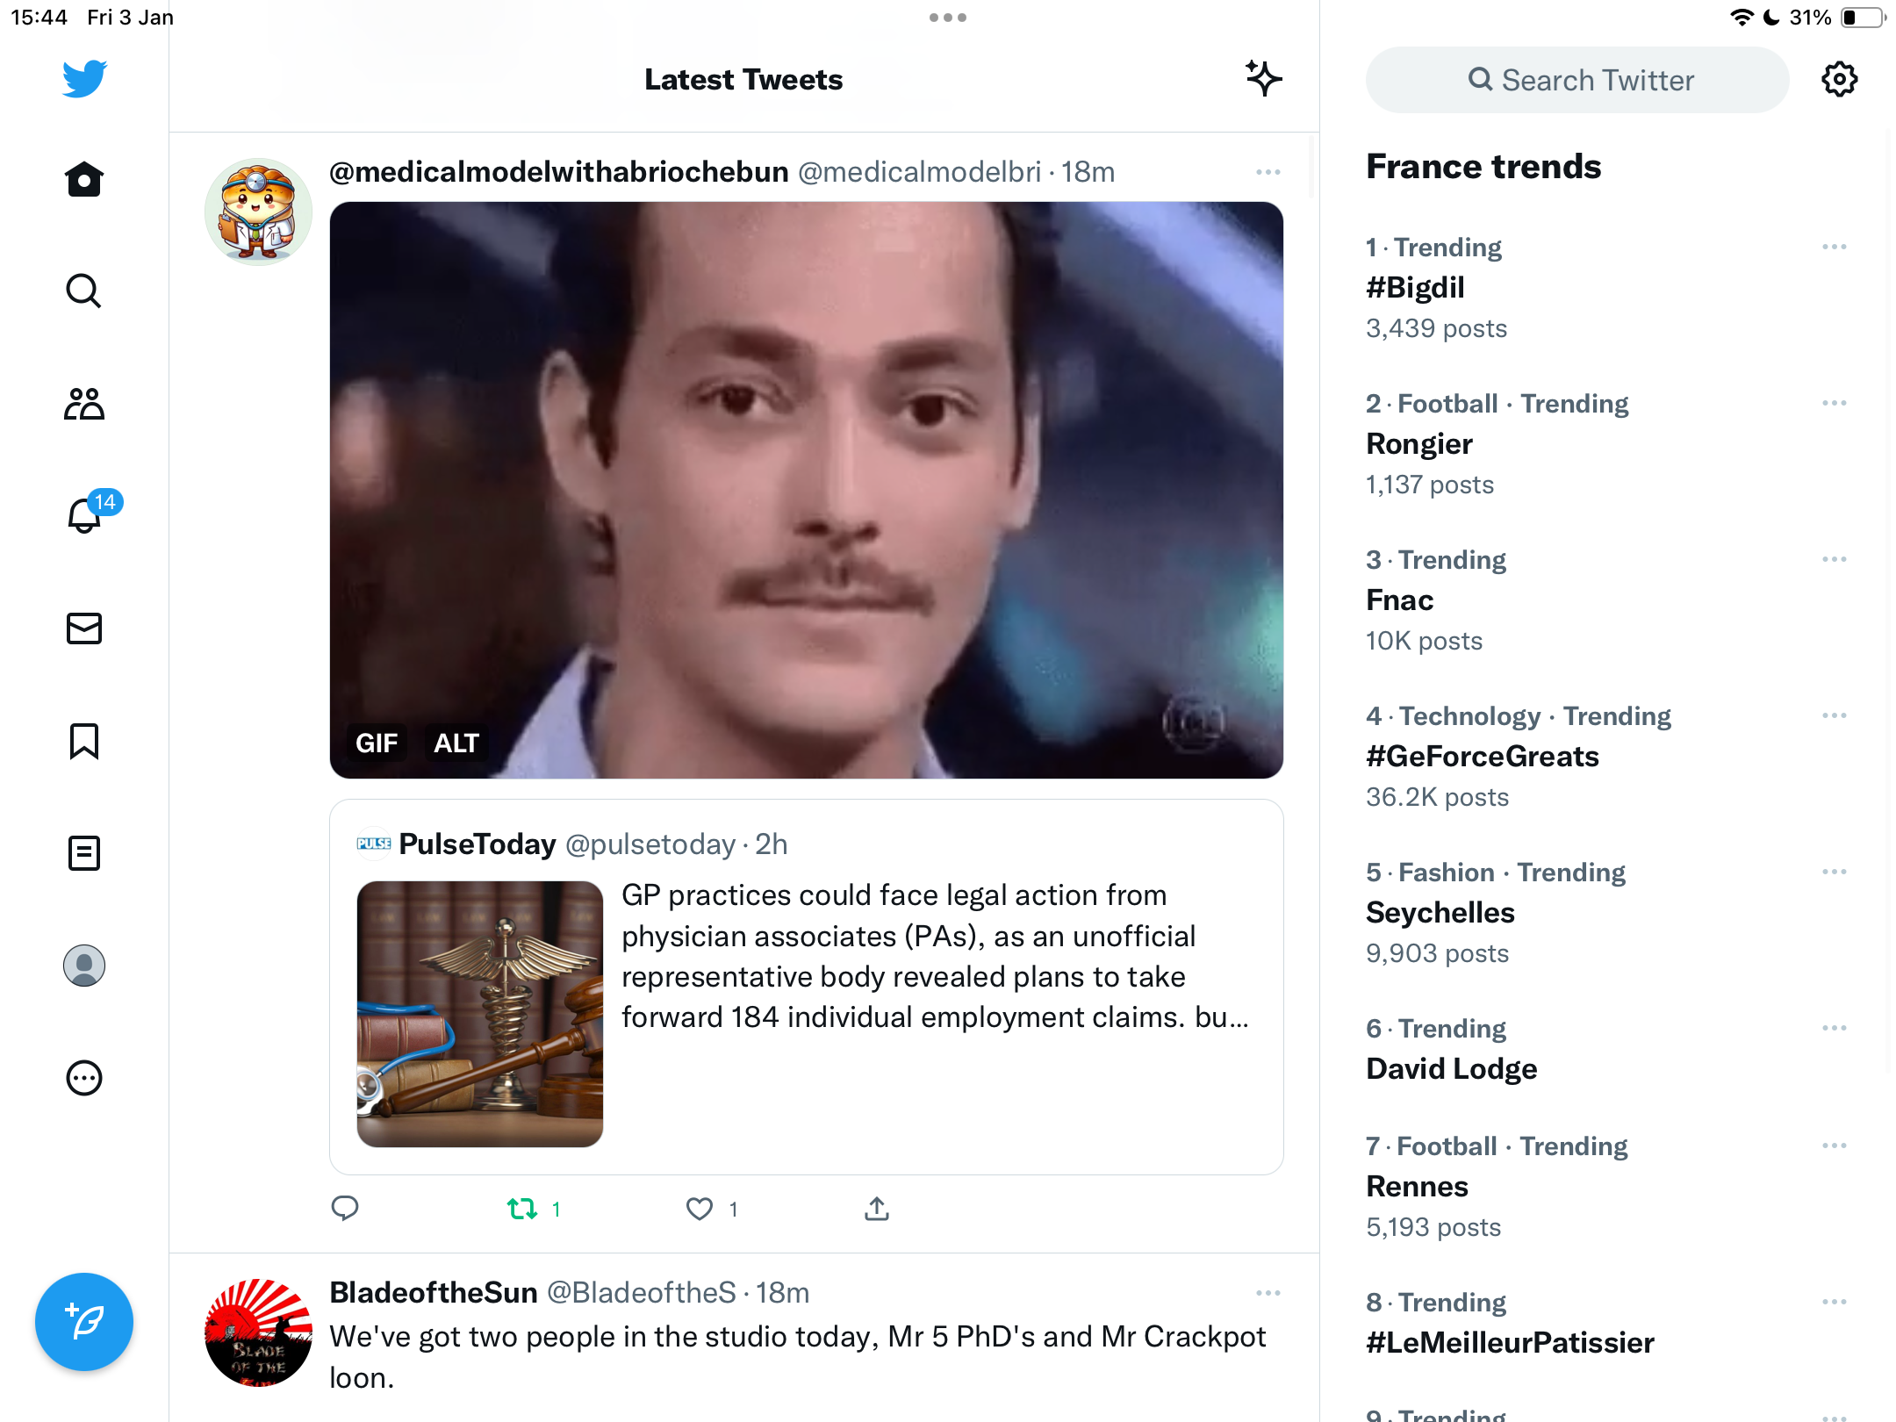The height and width of the screenshot is (1422, 1896).
Task: Open the Bookmarks icon
Action: click(84, 741)
